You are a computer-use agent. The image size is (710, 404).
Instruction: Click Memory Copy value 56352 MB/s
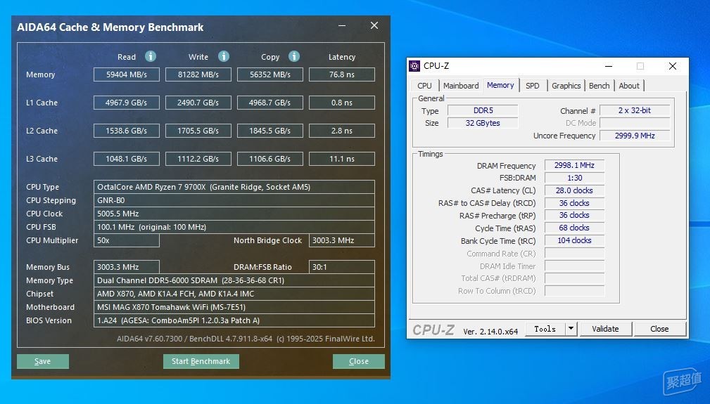point(270,74)
